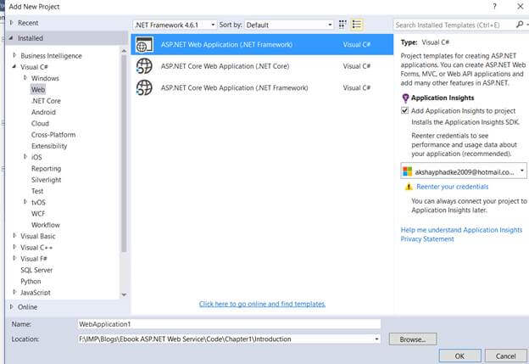Open the Sort by Default dropdown
This screenshot has width=529, height=364.
tap(289, 25)
